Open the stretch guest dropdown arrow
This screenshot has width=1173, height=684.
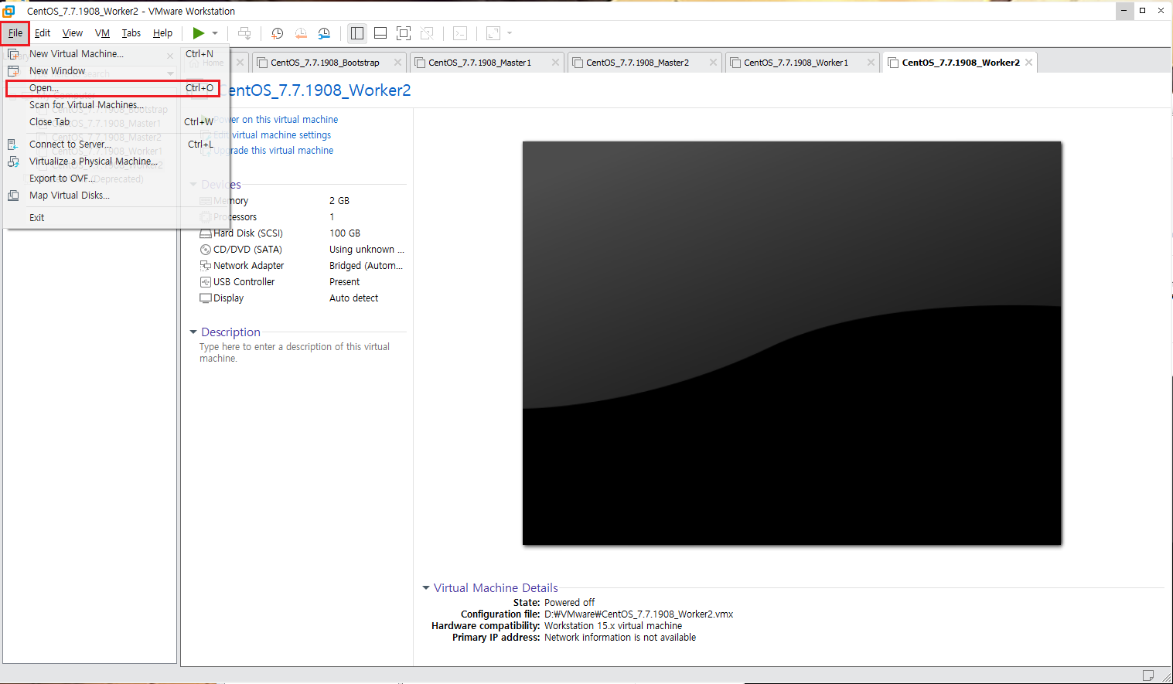(x=510, y=33)
